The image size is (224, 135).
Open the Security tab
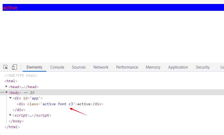[203, 67]
